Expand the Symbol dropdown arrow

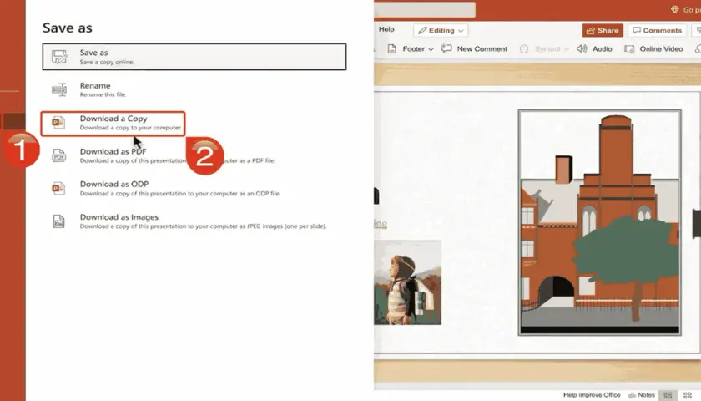point(567,49)
